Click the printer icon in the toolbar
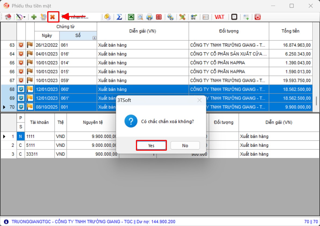 [149, 17]
